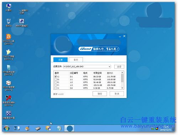Switch to the Backup (备份) tab
This screenshot has width=178, height=135.
(76, 60)
